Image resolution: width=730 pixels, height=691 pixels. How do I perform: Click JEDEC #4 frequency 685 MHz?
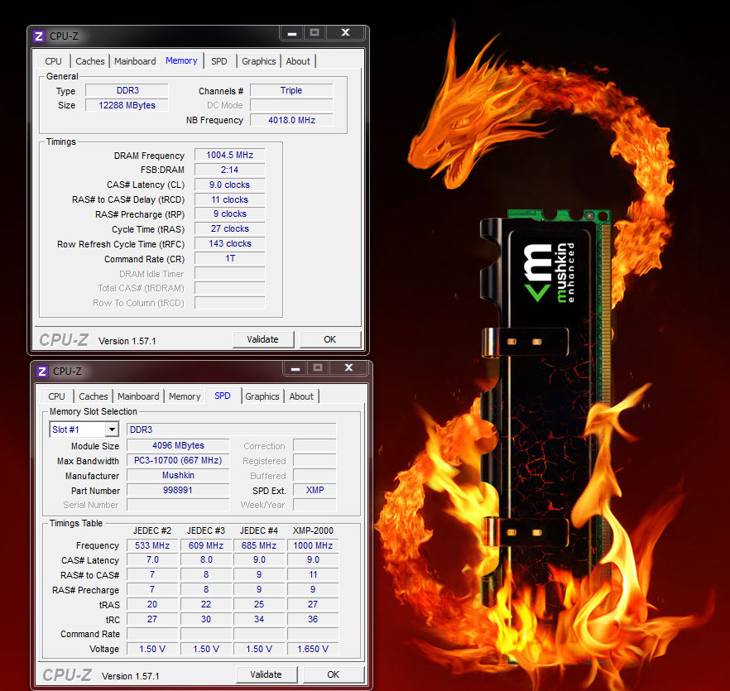pyautogui.click(x=259, y=545)
